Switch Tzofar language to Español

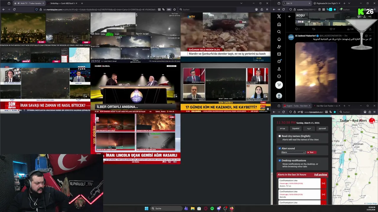tap(296, 128)
